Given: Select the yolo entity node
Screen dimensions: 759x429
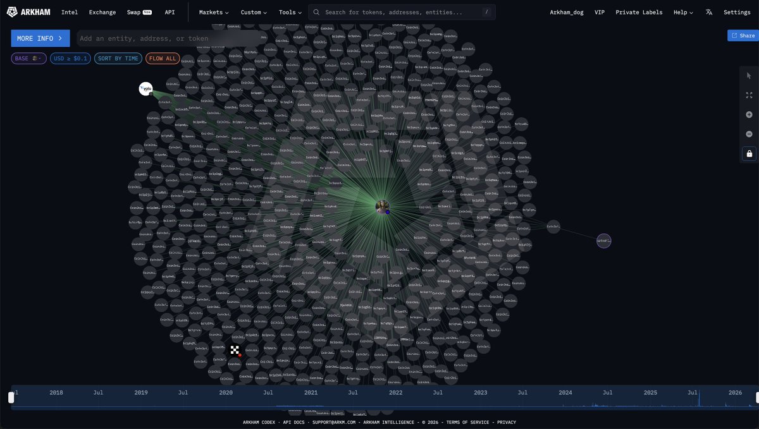Looking at the screenshot, I should (146, 89).
